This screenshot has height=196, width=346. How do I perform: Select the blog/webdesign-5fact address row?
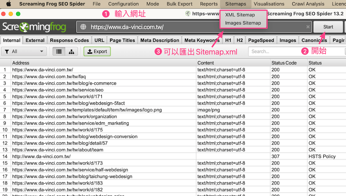pos(173,103)
